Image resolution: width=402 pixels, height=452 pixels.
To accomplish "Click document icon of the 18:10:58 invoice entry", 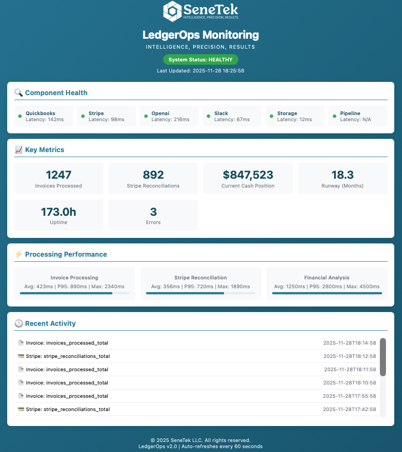I will click(21, 382).
